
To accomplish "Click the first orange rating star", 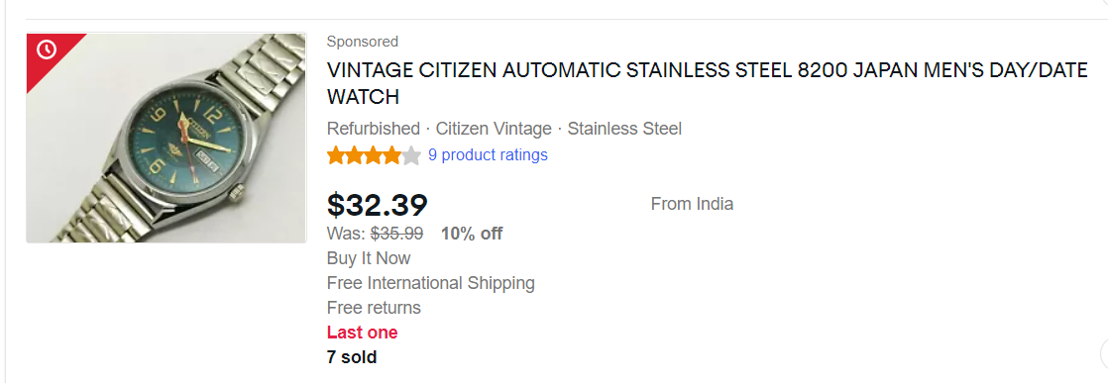I will (x=336, y=155).
